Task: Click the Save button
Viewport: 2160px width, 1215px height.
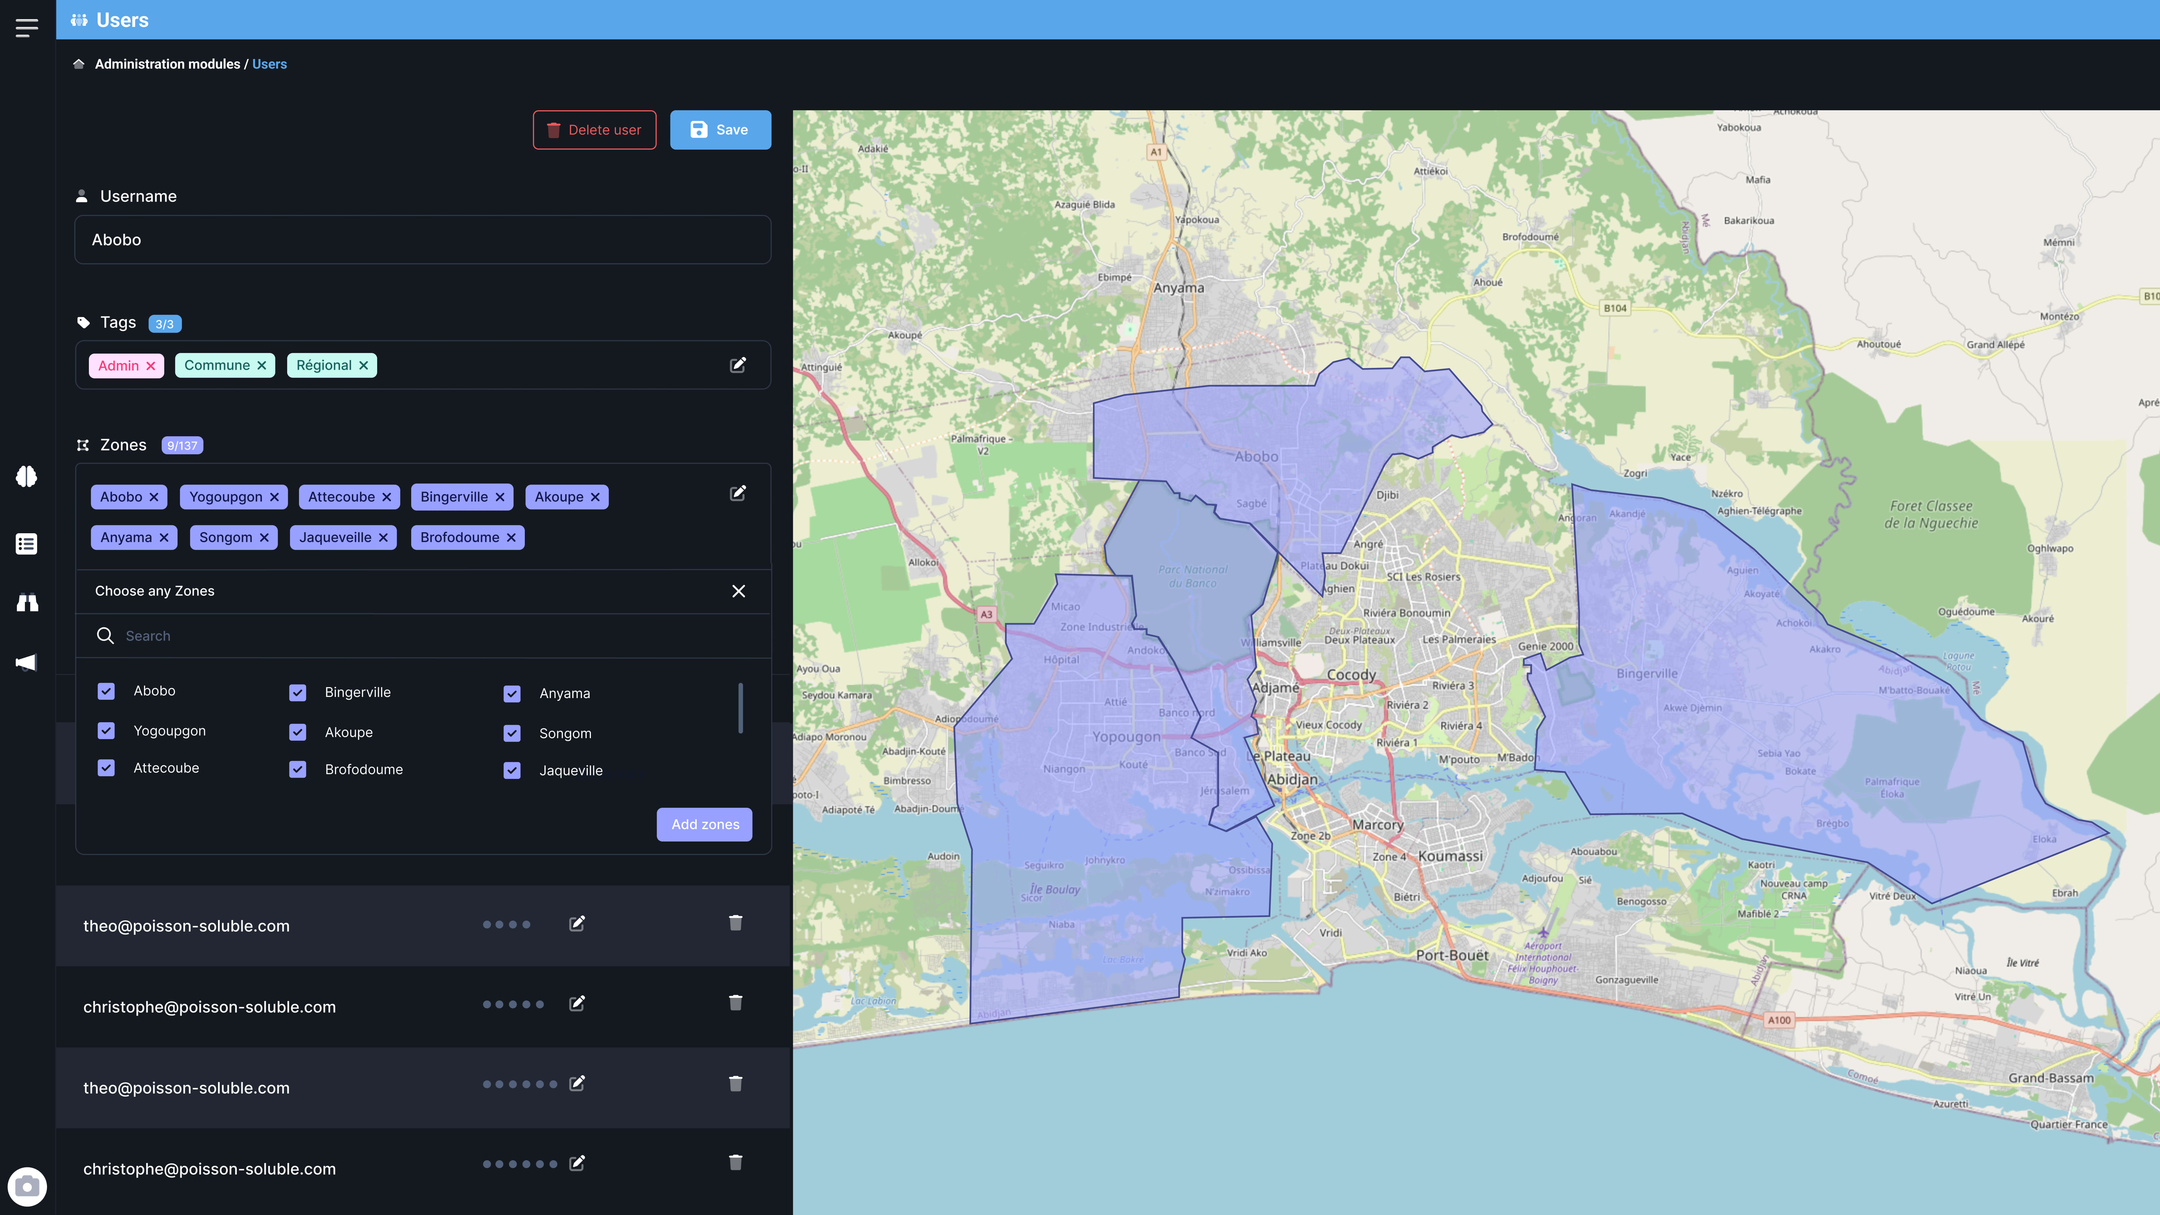Action: point(720,130)
